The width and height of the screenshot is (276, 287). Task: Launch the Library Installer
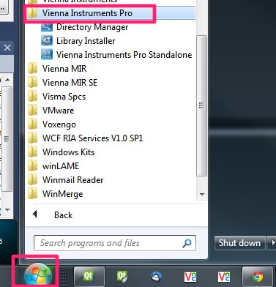tap(78, 41)
